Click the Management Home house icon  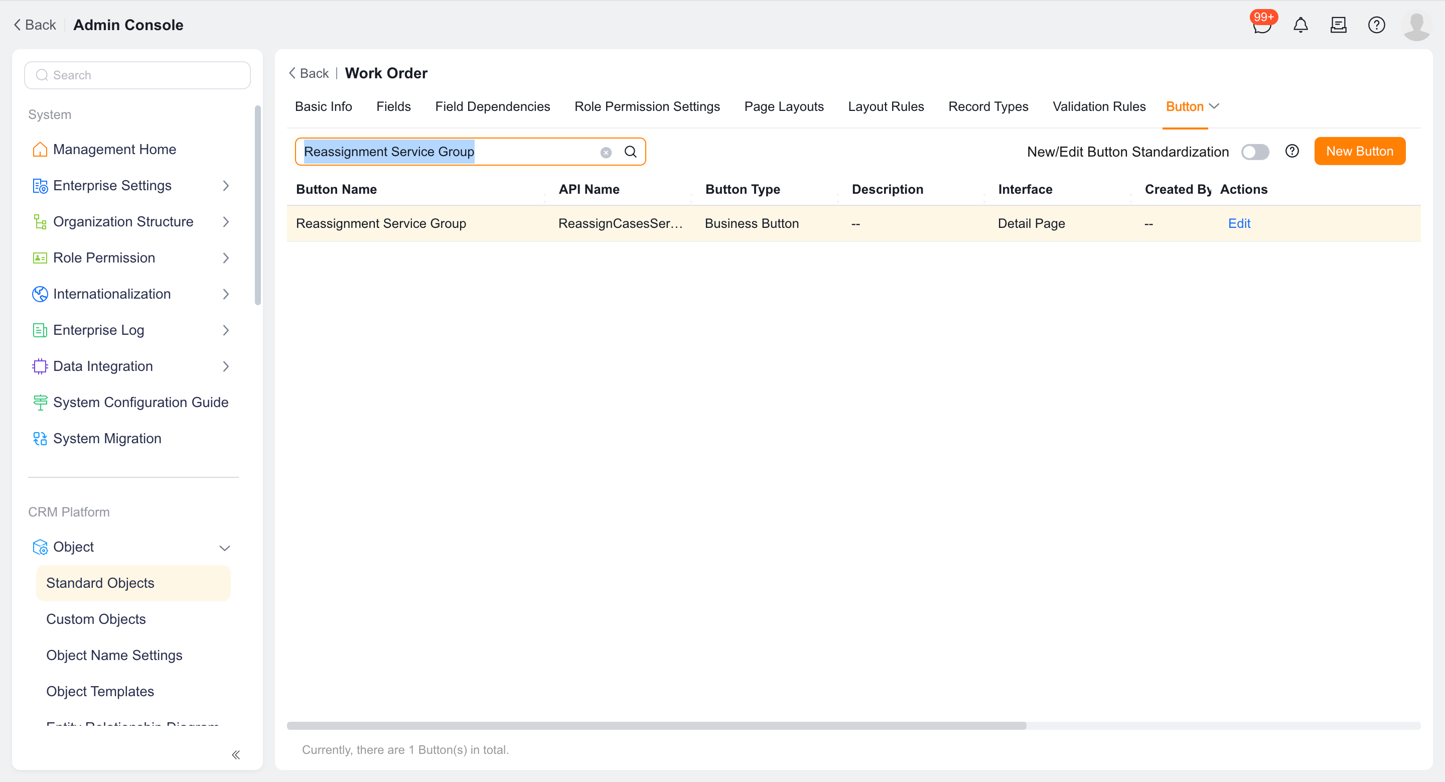pyautogui.click(x=40, y=149)
